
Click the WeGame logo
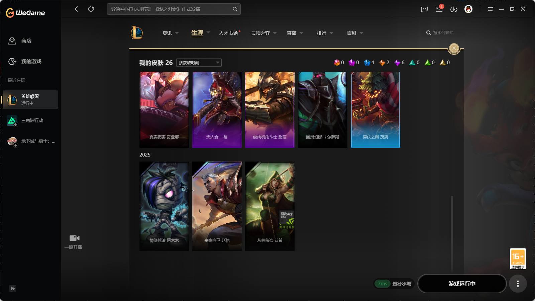coord(25,13)
